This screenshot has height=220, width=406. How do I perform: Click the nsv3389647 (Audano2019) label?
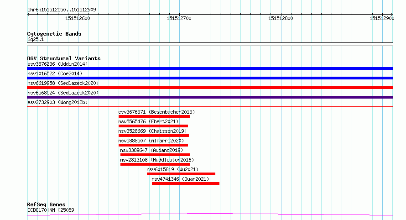151,150
